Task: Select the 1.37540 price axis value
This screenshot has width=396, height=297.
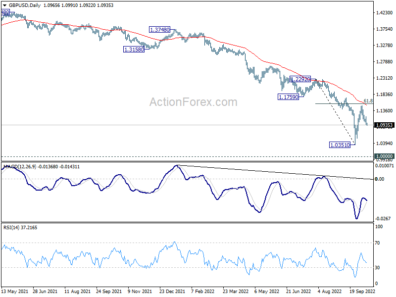Action: pos(385,29)
